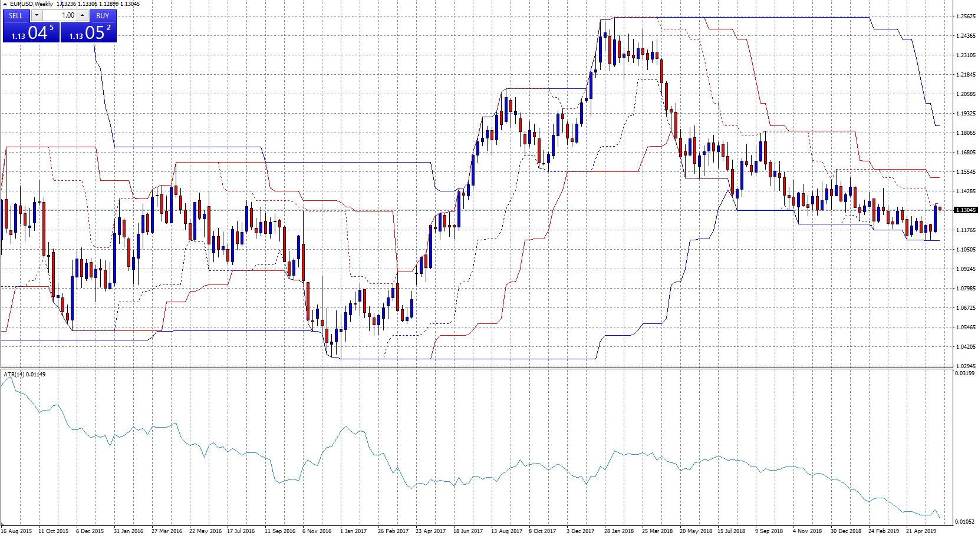The image size is (978, 536).
Task: Click the 24 Feb 2019 date label
Action: point(884,531)
